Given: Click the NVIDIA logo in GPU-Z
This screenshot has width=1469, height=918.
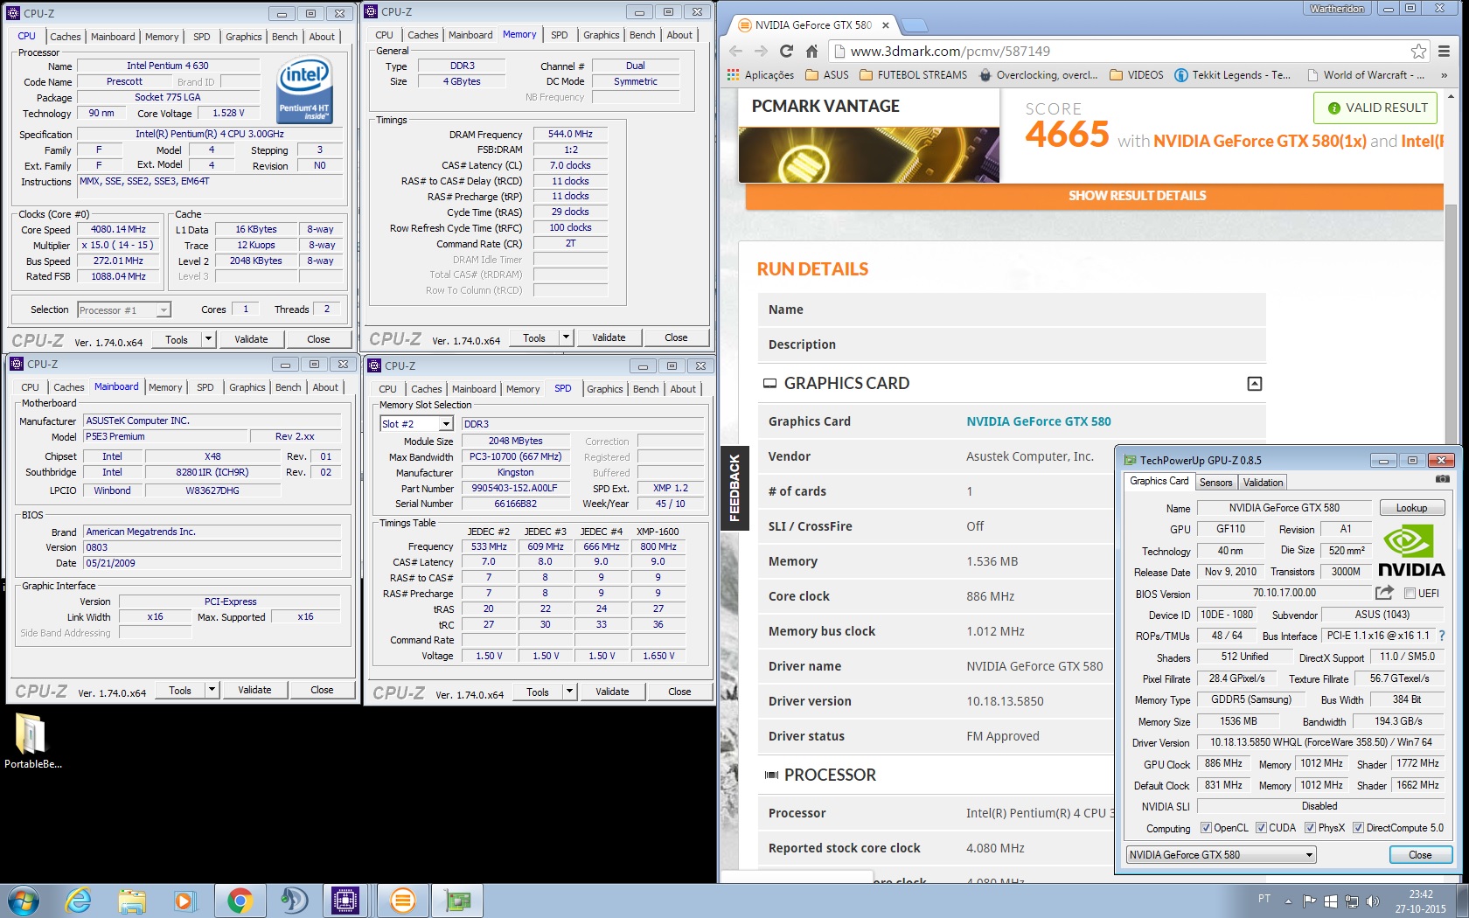Looking at the screenshot, I should click(x=1411, y=551).
